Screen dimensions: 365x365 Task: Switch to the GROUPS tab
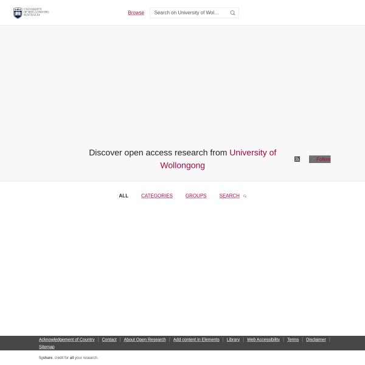coord(196,196)
